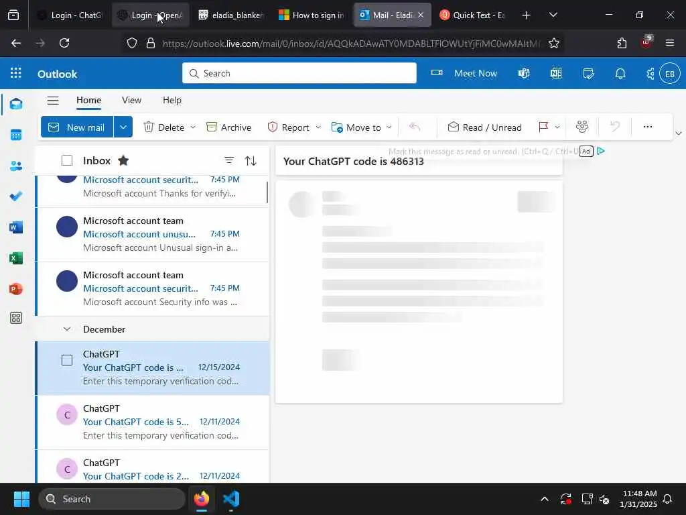686x515 pixels.
Task: Open the Groups people icon in ribbon
Action: pos(582,127)
